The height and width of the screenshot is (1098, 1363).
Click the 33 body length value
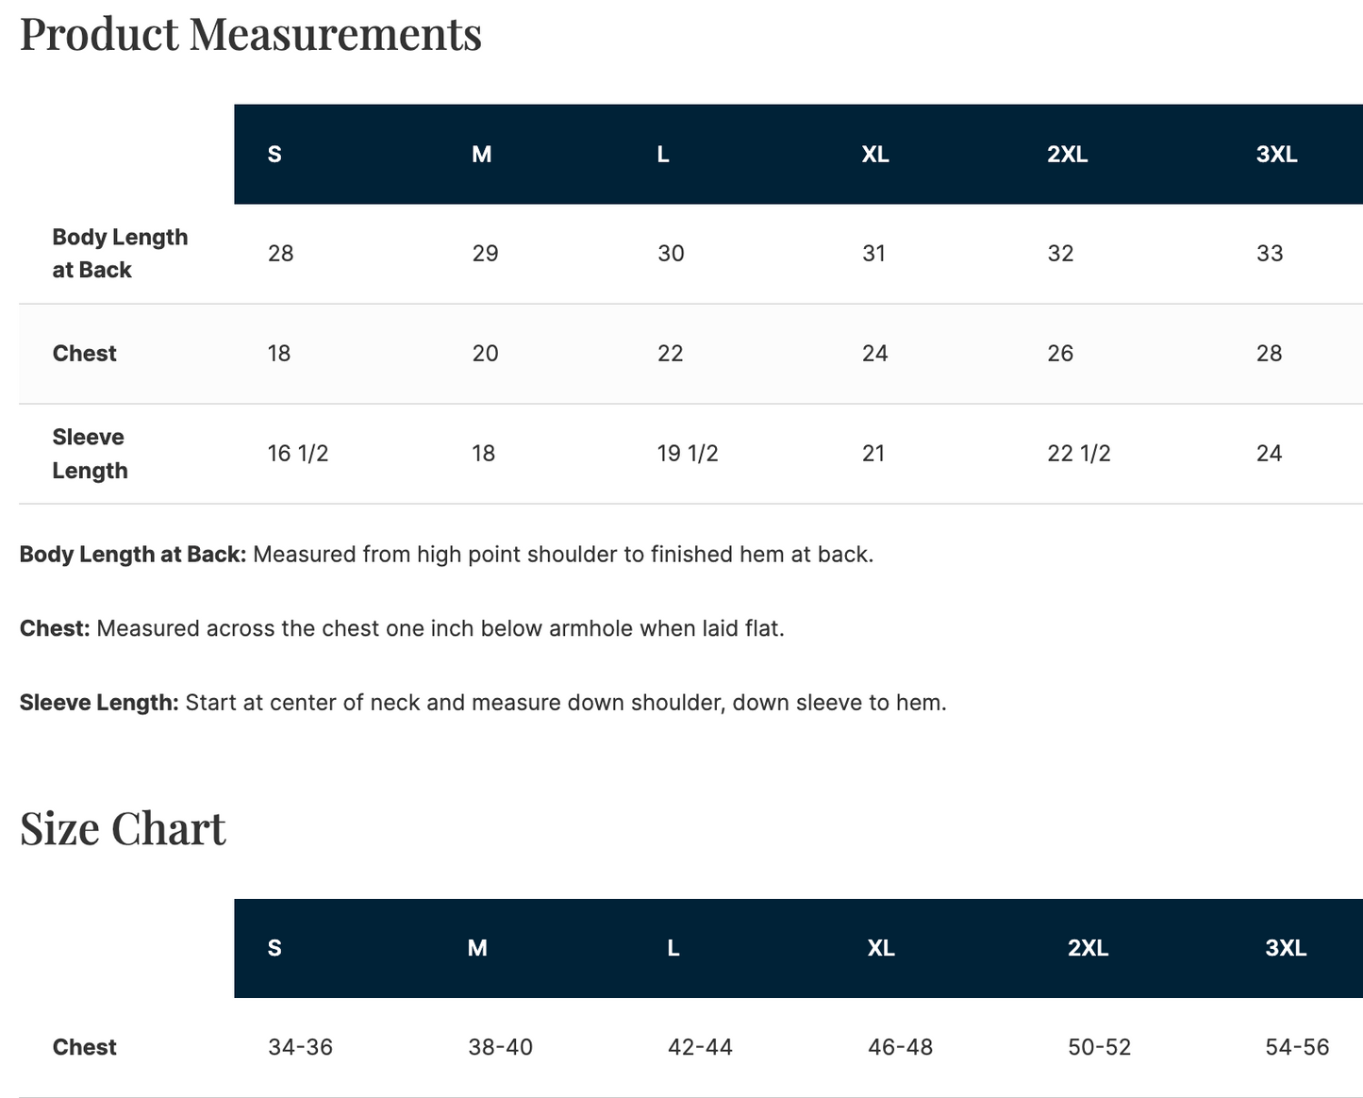point(1270,254)
